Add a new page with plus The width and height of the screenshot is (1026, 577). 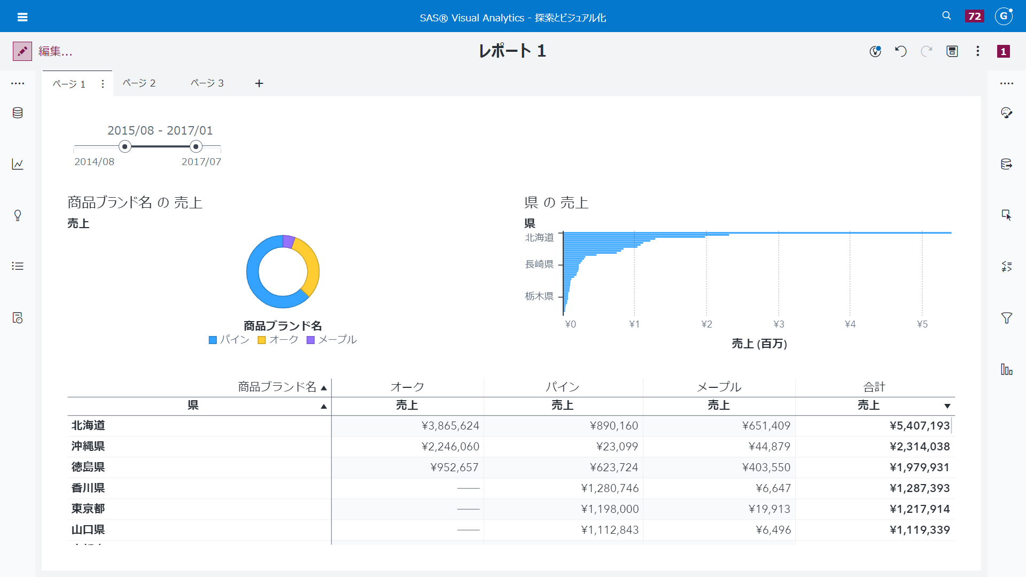(259, 83)
